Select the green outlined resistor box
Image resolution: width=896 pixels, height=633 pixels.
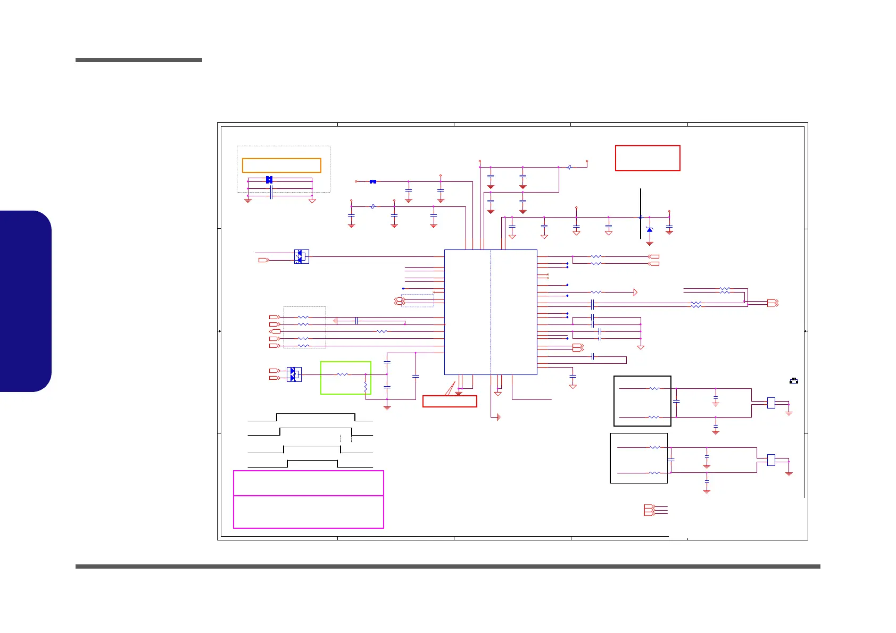(x=346, y=378)
